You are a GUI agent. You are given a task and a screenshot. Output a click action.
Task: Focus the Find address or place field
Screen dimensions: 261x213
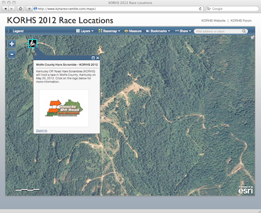[218, 31]
